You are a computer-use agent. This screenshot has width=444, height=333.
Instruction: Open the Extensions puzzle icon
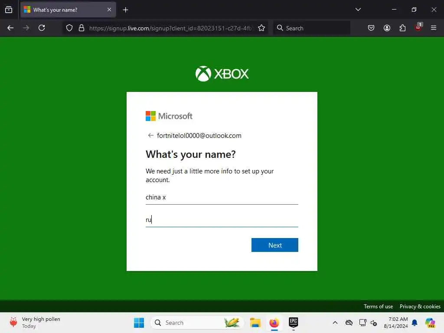(x=402, y=28)
